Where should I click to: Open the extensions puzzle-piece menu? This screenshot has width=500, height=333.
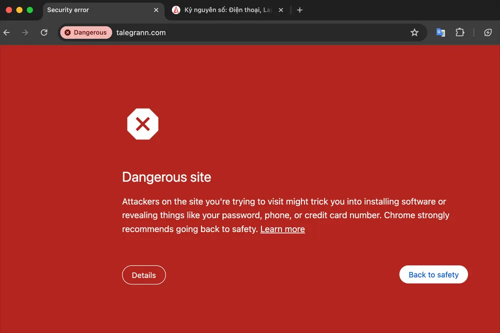pyautogui.click(x=460, y=32)
